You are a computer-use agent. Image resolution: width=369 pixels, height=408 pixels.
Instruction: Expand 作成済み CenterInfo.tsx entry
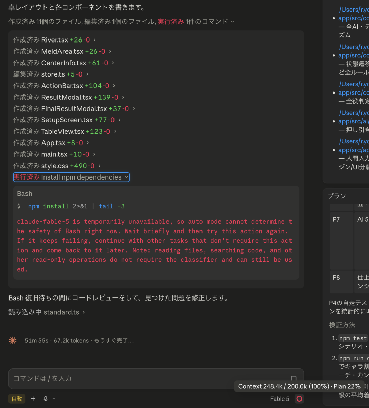point(64,63)
